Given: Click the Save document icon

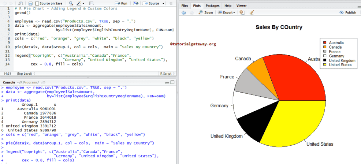Looking at the screenshot, I should coord(30,3).
